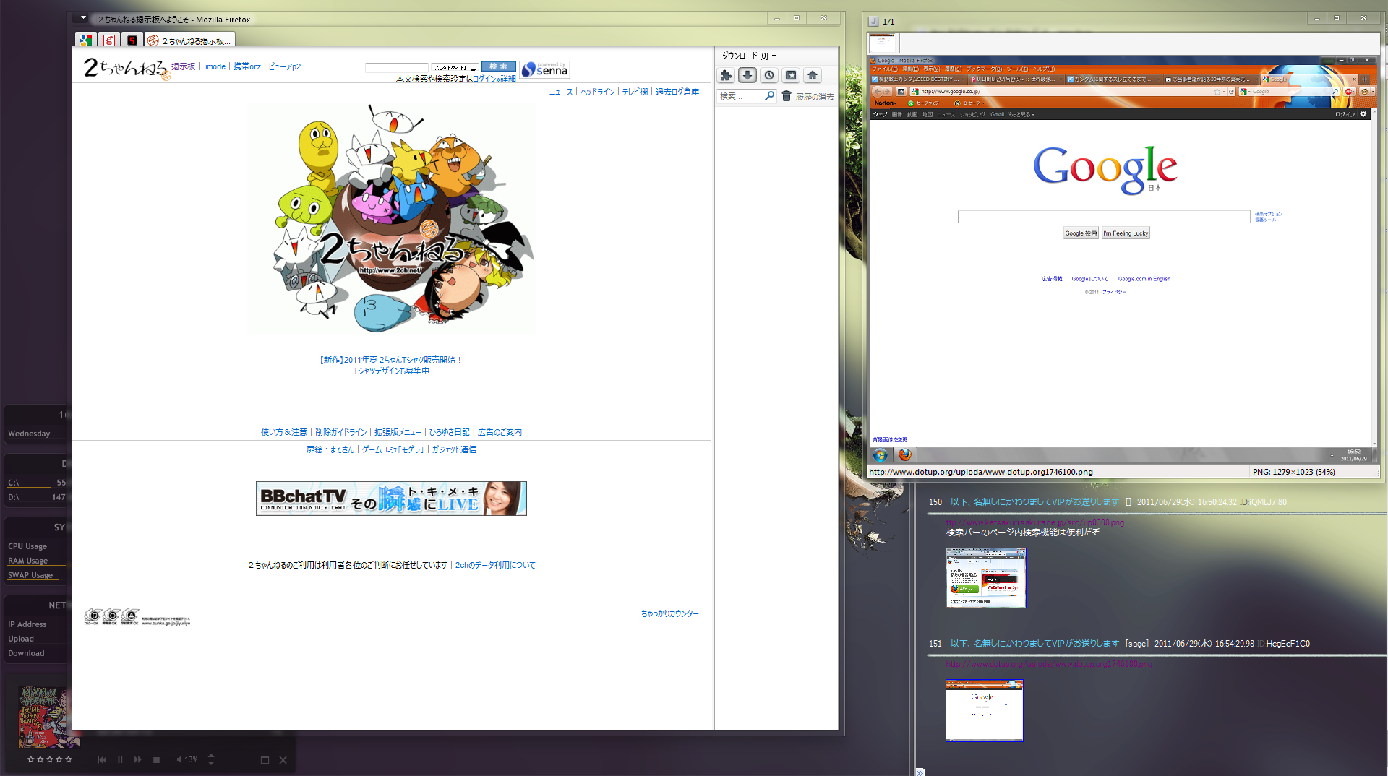Viewport: 1388px width, 776px height.
Task: Switch to the pinned Google tab
Action: coord(86,40)
